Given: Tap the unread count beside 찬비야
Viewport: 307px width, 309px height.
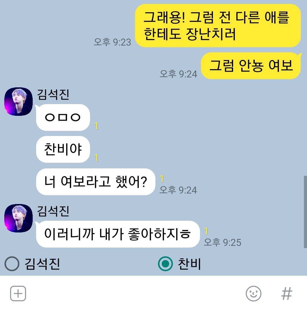Looking at the screenshot, I should (x=96, y=158).
